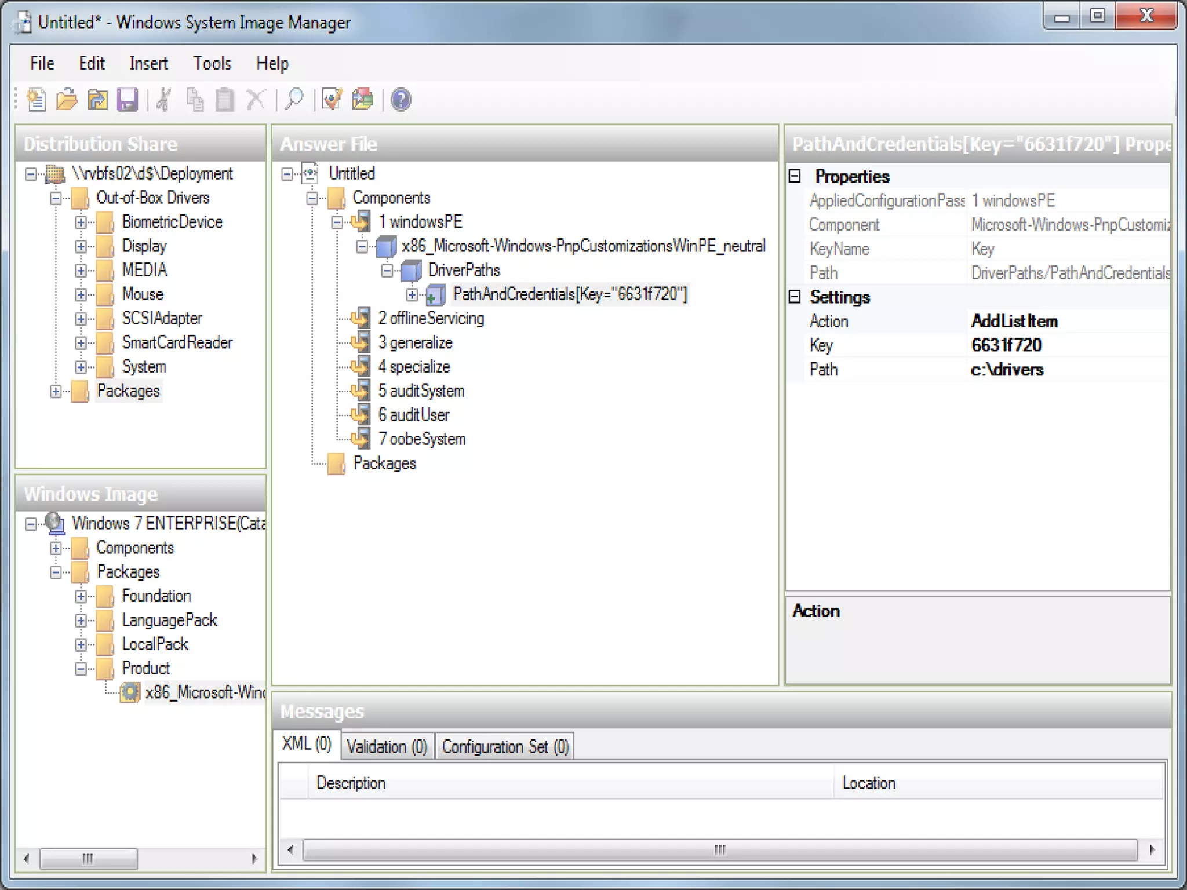Screen dimensions: 1187x890
Task: Collapse the Settings section in Properties
Action: click(795, 297)
